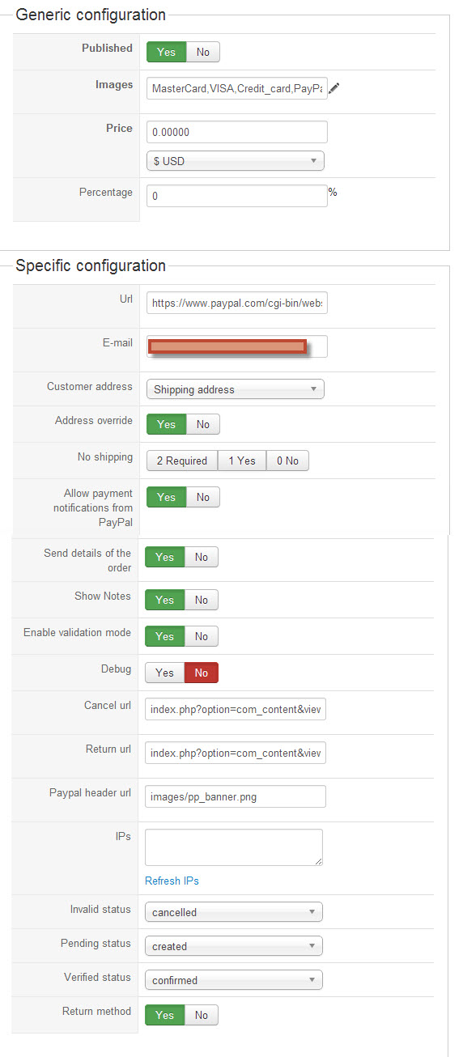Select '1 Yes' for No shipping

(x=242, y=461)
